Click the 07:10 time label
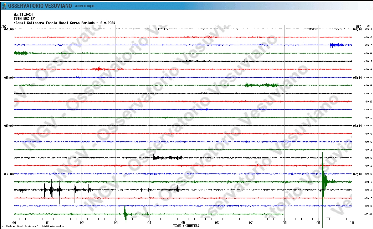Viewport: 373px width, 229px height. (357, 174)
